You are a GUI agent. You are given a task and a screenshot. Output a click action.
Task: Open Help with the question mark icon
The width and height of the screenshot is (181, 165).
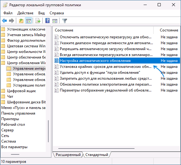[x=47, y=21]
